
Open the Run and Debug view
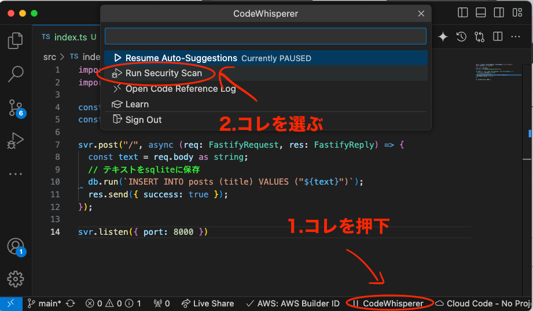(x=15, y=141)
